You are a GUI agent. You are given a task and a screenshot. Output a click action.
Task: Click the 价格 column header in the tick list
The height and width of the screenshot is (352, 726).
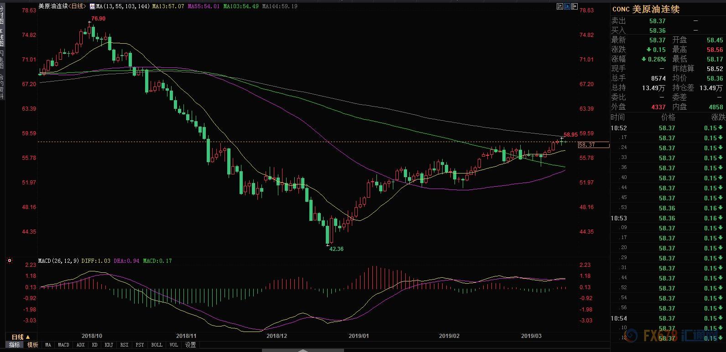point(668,117)
